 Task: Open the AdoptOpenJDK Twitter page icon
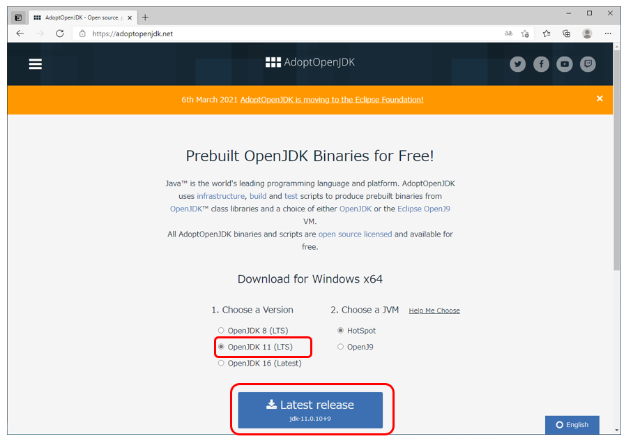click(517, 64)
